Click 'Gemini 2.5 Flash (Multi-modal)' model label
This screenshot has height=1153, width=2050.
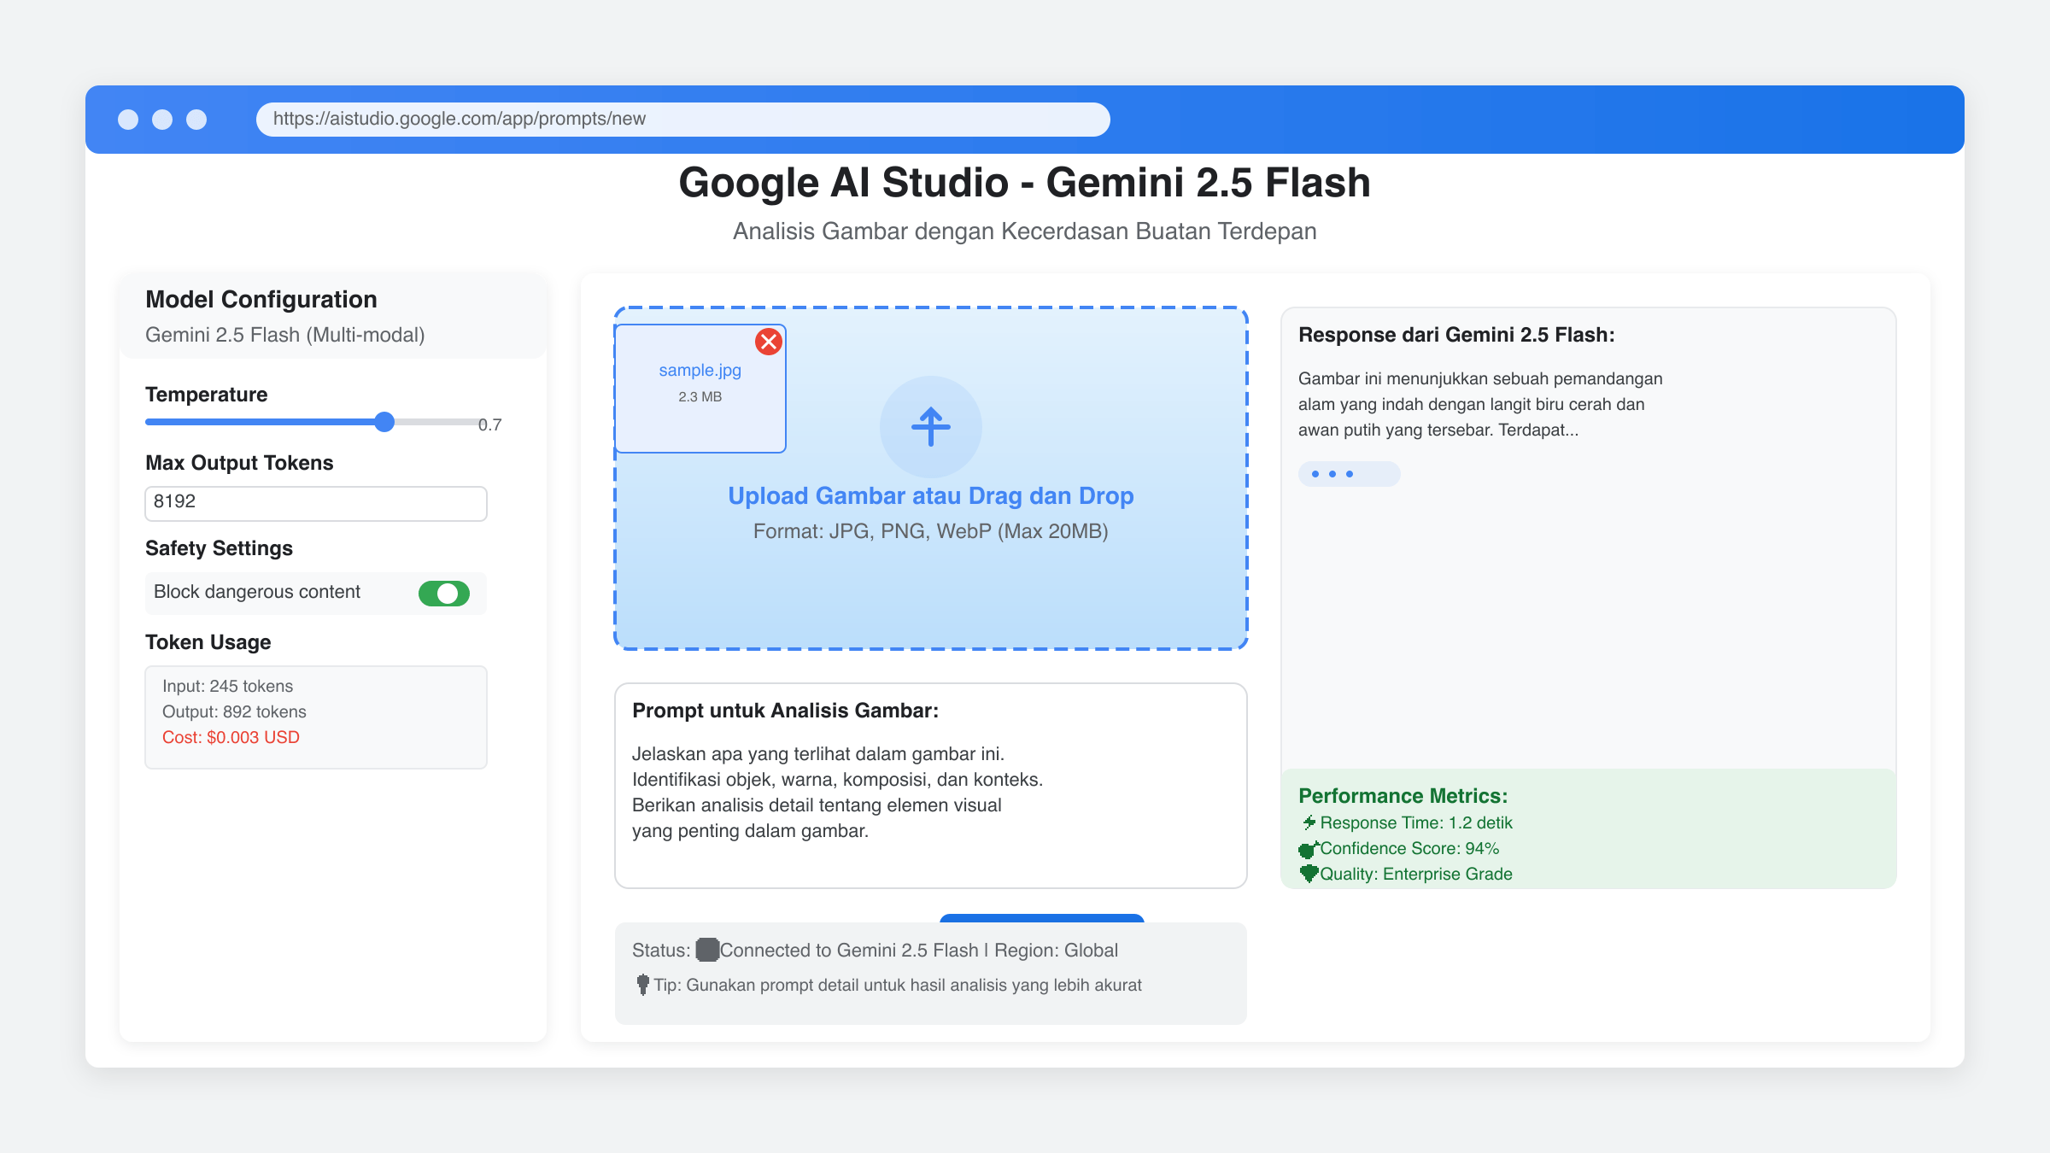(x=284, y=335)
